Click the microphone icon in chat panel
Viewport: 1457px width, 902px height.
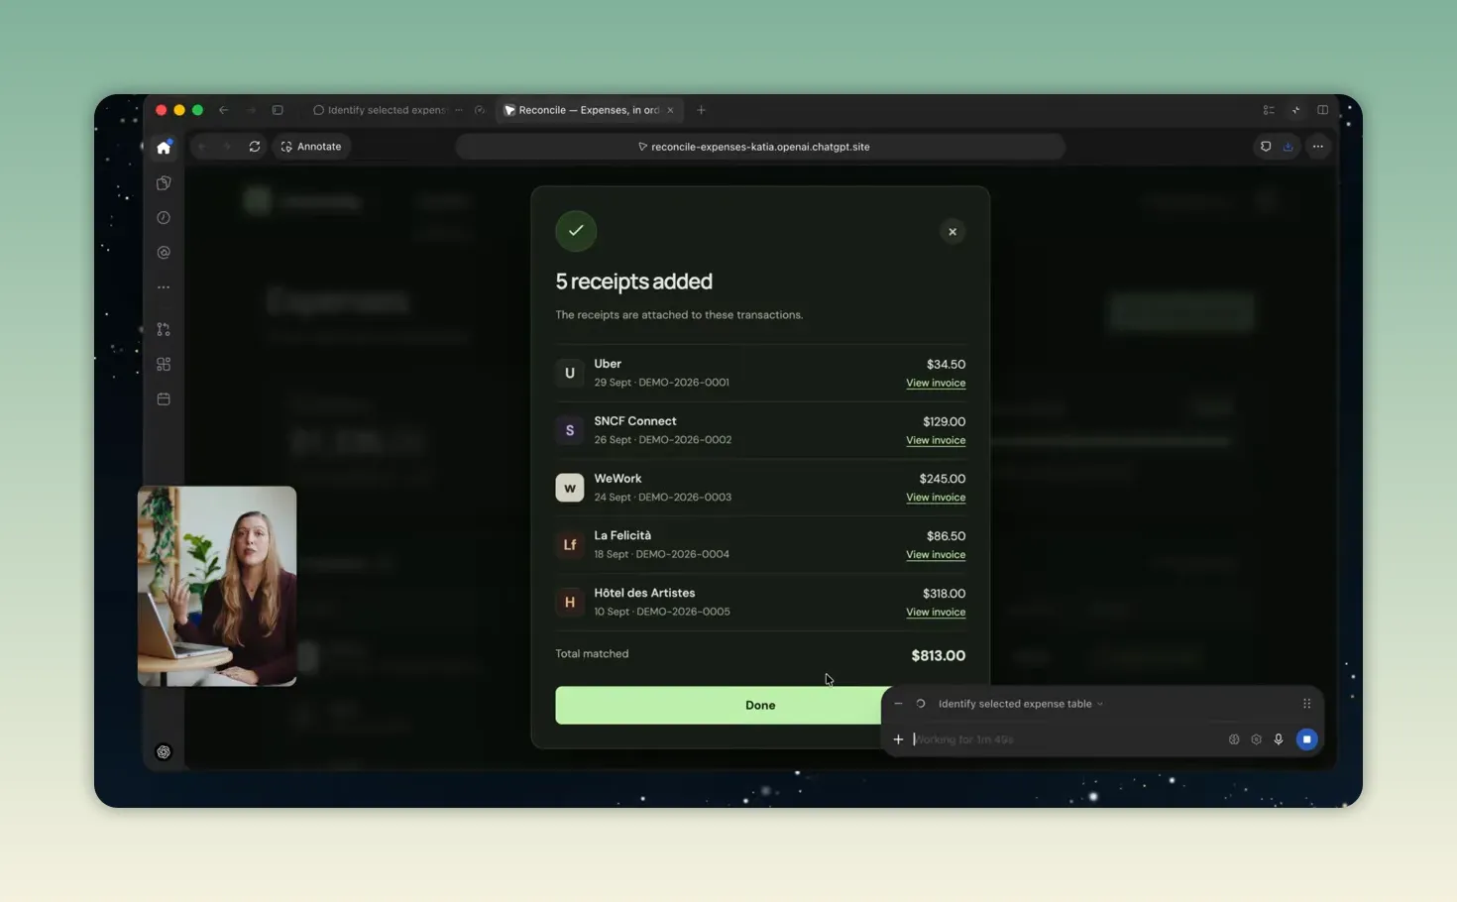click(x=1279, y=739)
